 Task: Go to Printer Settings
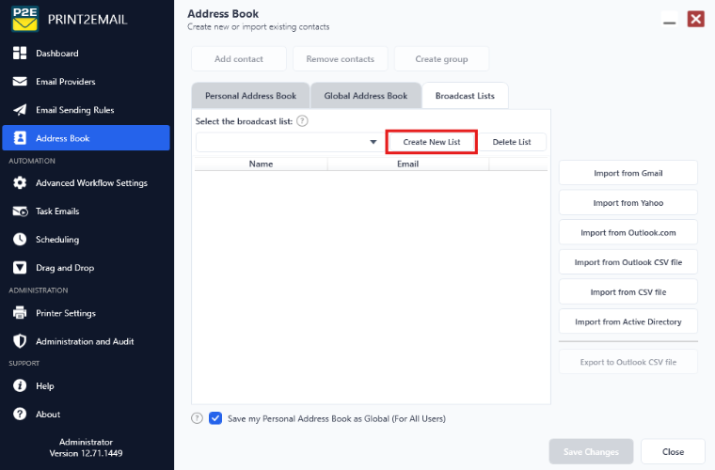(87, 313)
